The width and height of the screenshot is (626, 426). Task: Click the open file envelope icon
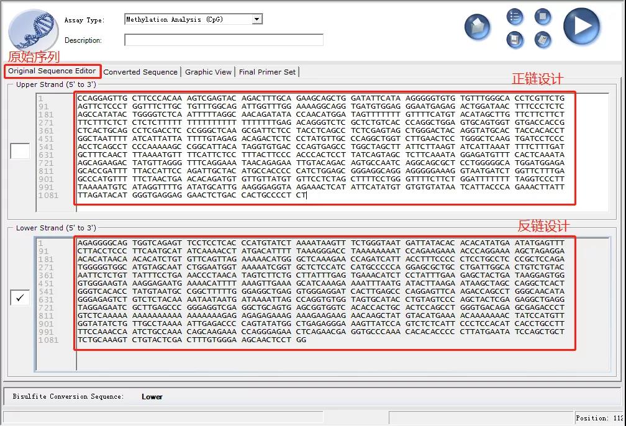pos(477,27)
